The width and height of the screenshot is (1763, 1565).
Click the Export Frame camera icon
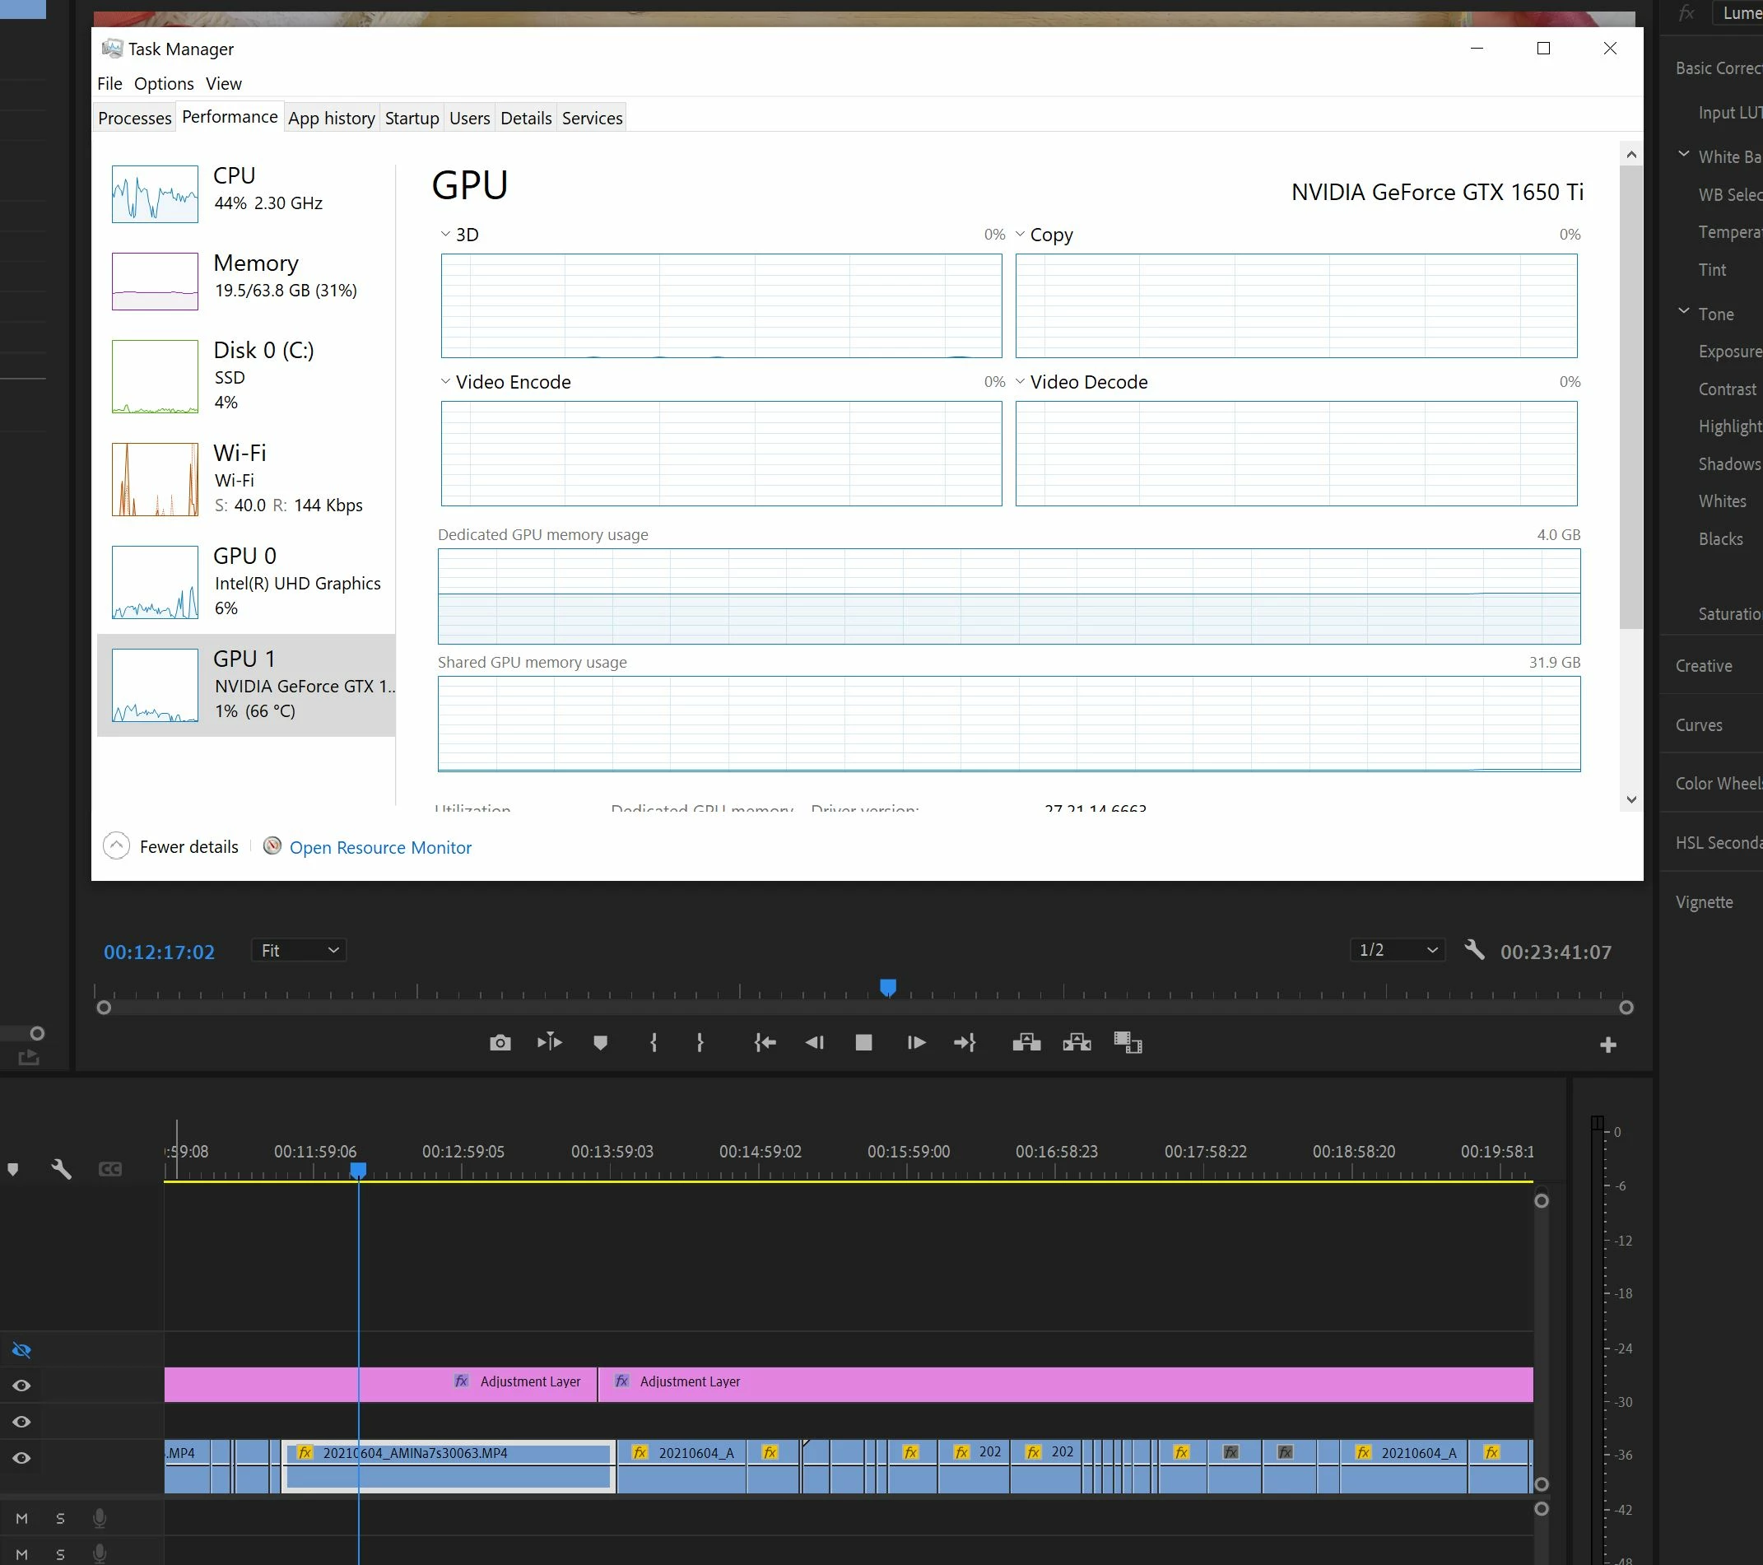click(500, 1043)
